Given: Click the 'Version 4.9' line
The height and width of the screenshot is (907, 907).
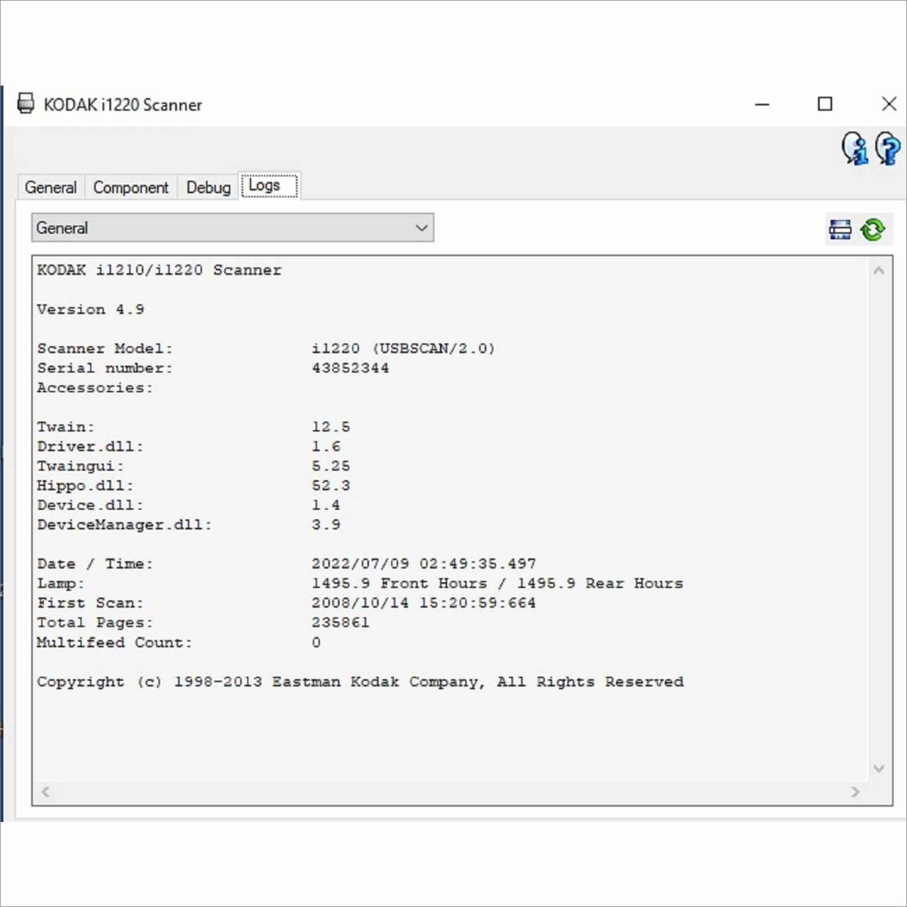Looking at the screenshot, I should point(91,310).
